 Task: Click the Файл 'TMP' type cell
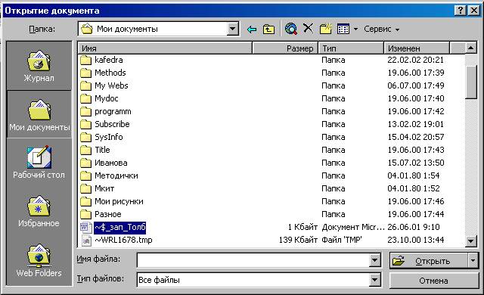[x=342, y=240]
